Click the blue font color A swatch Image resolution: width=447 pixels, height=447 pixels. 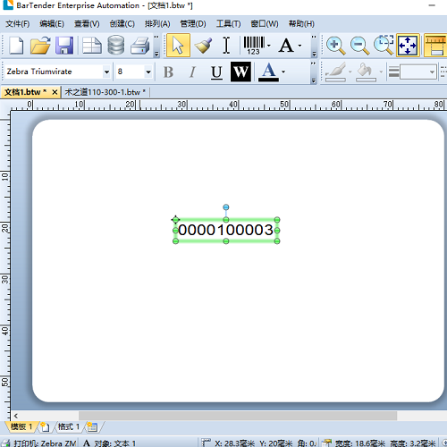point(268,72)
